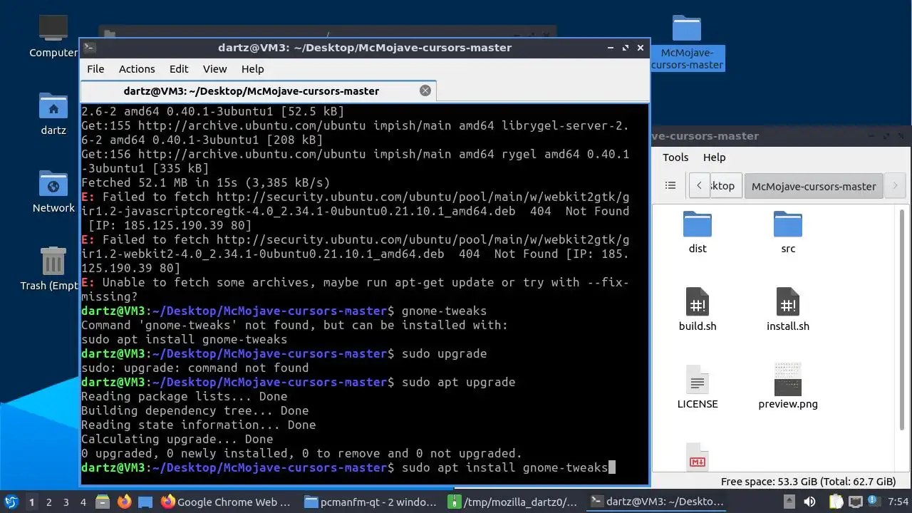The image size is (912, 513).
Task: Open the src folder in file manager
Action: [x=788, y=232]
